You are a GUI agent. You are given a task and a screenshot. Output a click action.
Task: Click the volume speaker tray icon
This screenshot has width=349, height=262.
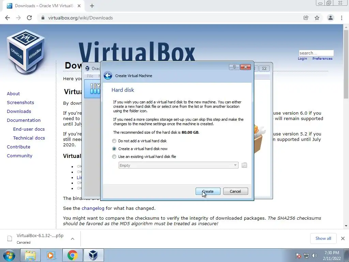coord(314,256)
